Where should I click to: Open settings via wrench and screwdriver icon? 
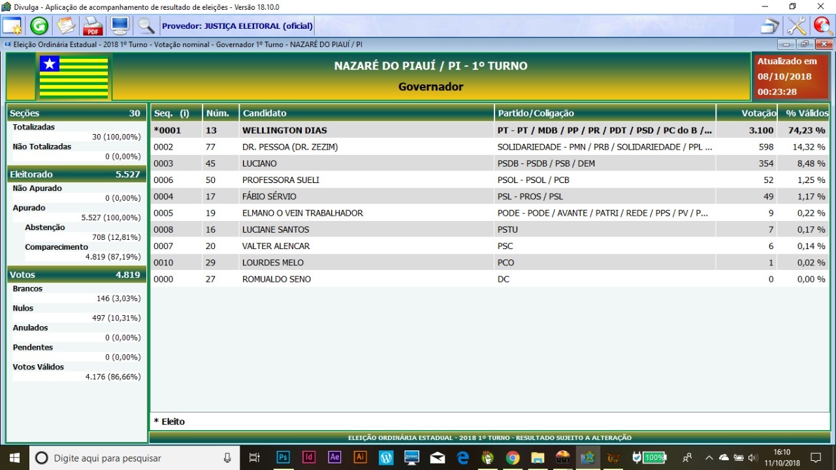pos(797,26)
